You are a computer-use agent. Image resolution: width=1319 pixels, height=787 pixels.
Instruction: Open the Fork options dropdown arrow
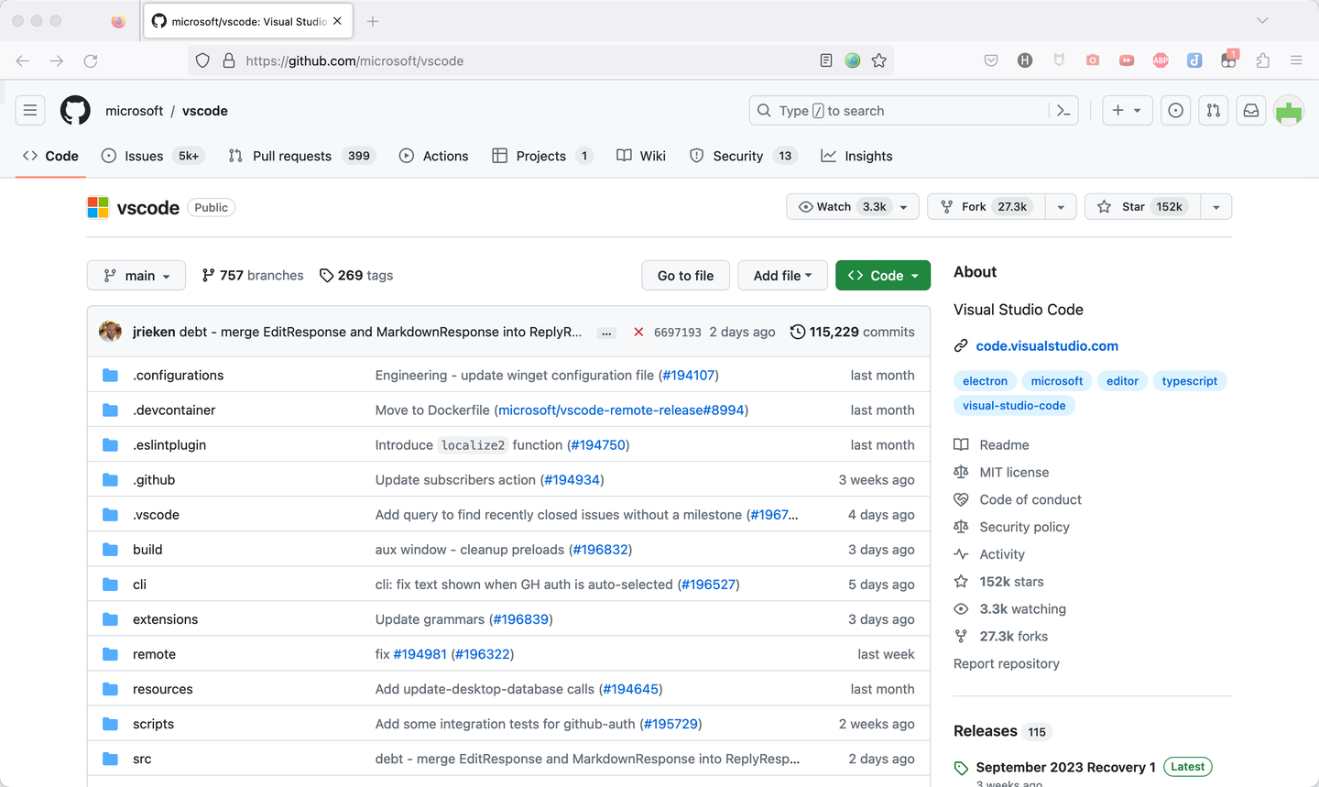pyautogui.click(x=1061, y=207)
